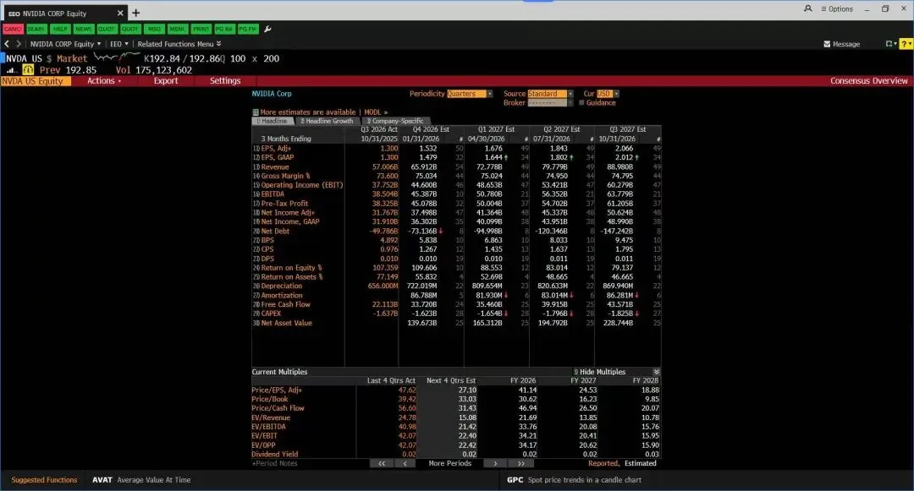Open the Period Notes link

click(x=274, y=464)
